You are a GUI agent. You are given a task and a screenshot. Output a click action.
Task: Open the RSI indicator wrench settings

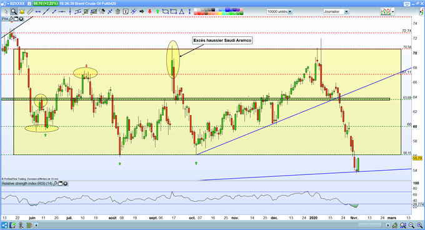tap(55, 183)
